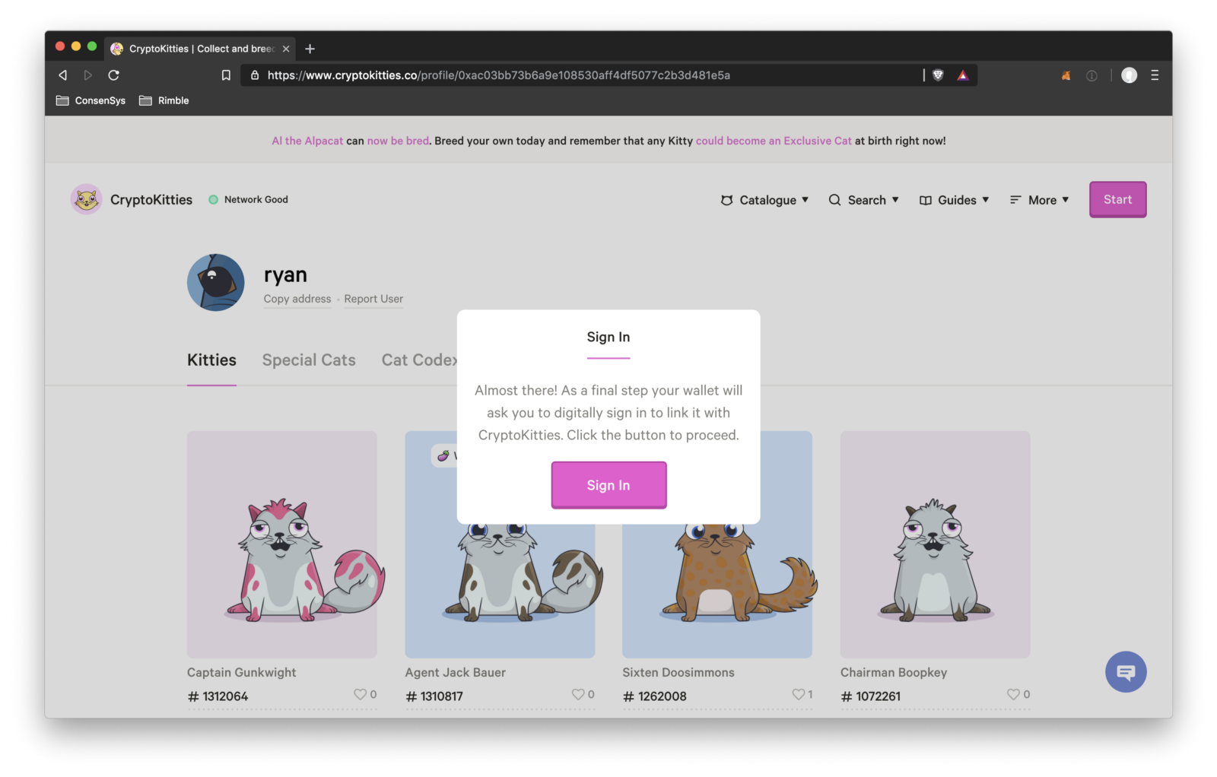Screen dimensions: 1217x777
Task: Click ryan's profile avatar picture
Action: coord(216,283)
